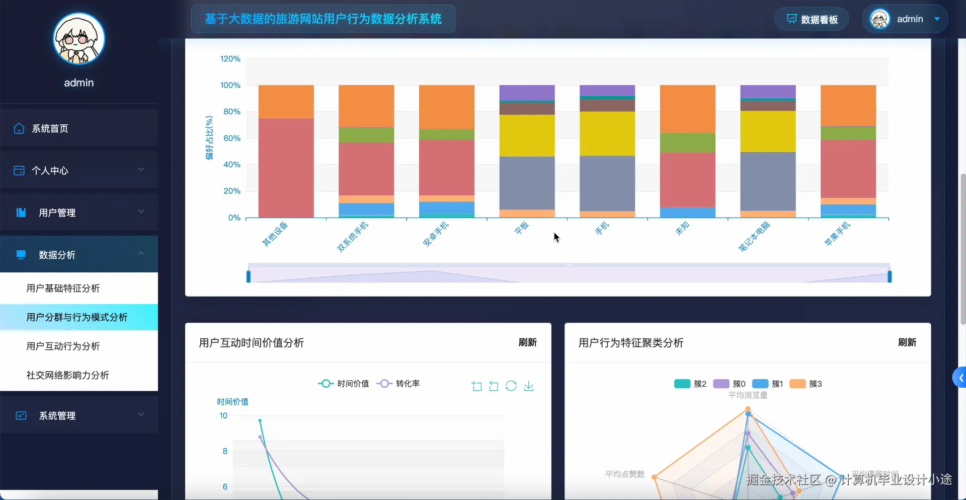The image size is (966, 500).
Task: Toggle the 转化率 legend item
Action: point(400,384)
